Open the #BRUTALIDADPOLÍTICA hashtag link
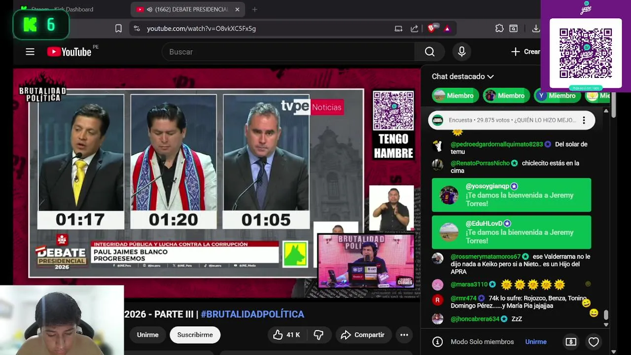 pyautogui.click(x=252, y=314)
